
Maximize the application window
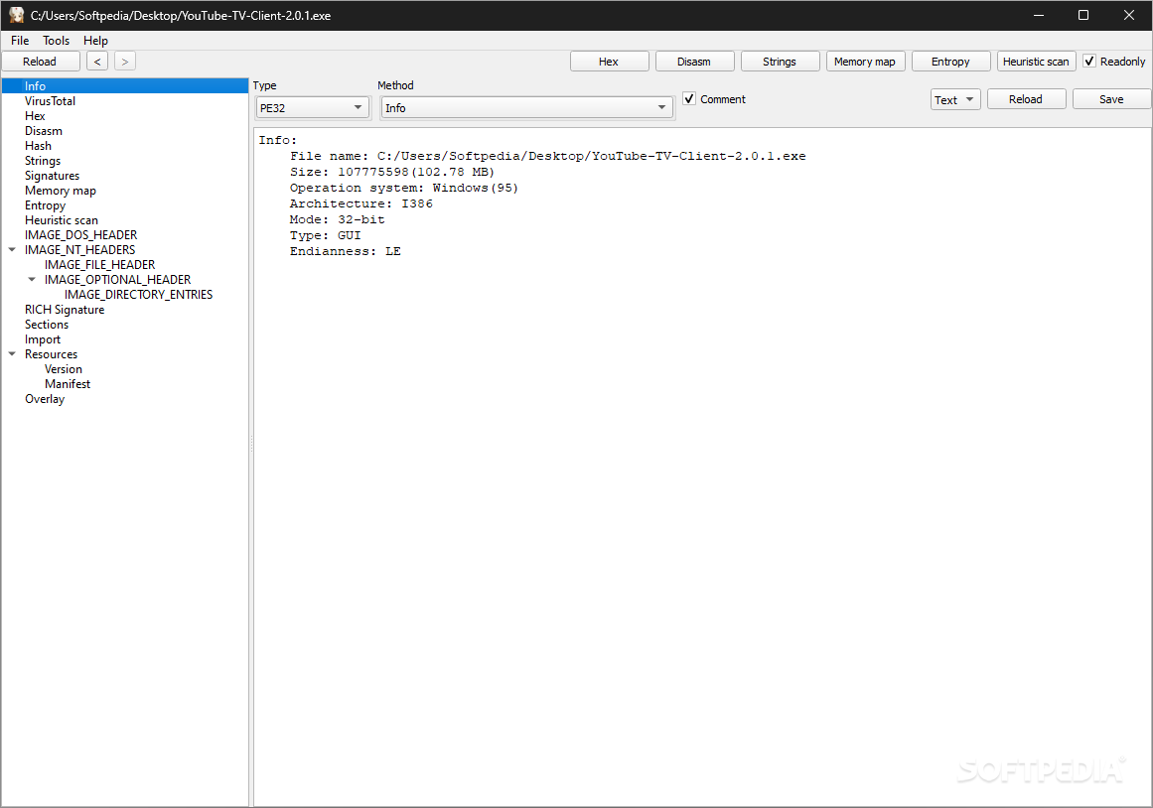tap(1083, 15)
